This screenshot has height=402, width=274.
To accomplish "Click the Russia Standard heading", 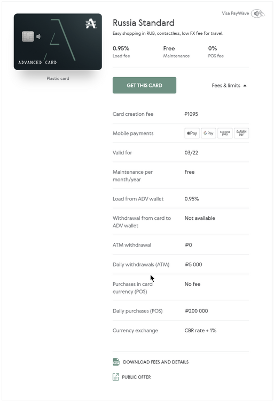I will [x=144, y=23].
